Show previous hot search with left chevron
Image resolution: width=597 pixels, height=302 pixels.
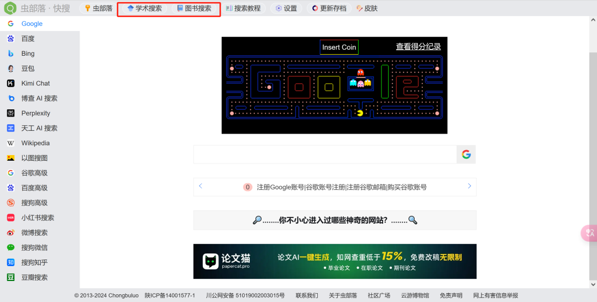point(201,186)
